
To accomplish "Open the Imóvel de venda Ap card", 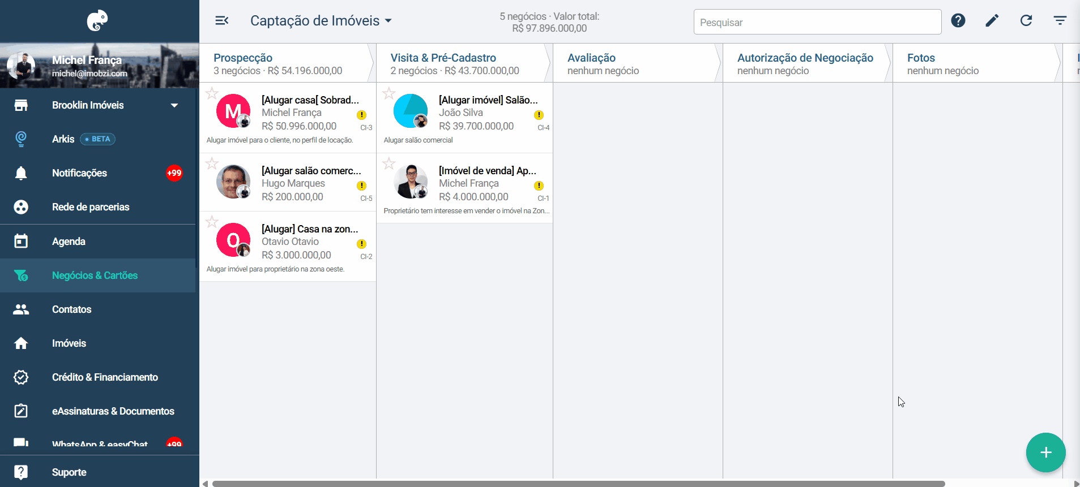I will click(465, 188).
